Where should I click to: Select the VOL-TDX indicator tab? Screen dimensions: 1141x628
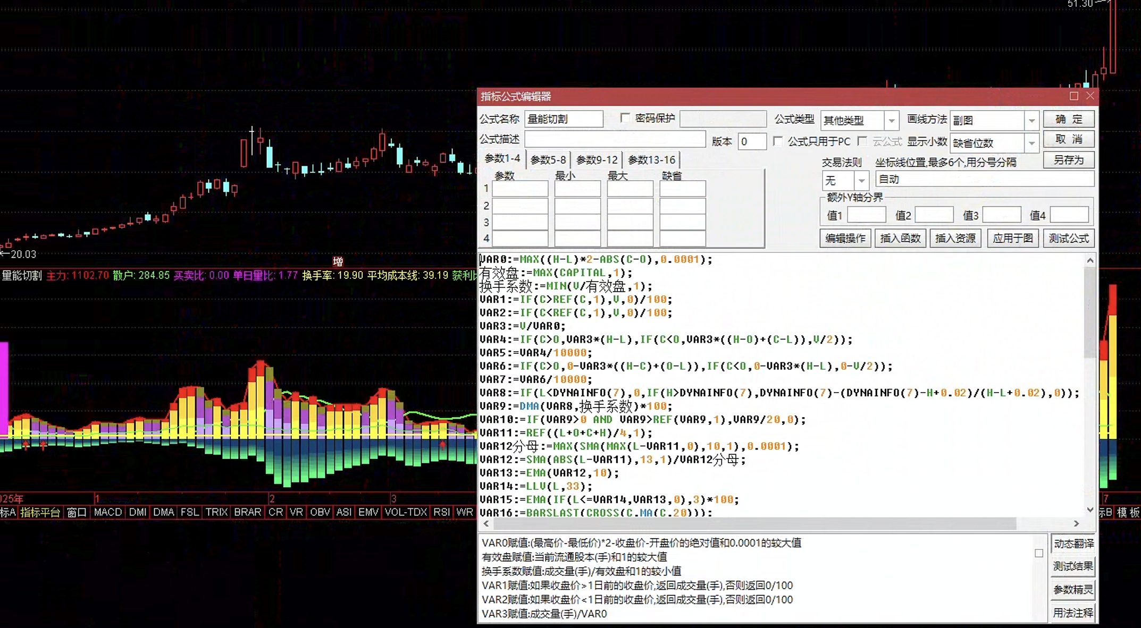(406, 512)
